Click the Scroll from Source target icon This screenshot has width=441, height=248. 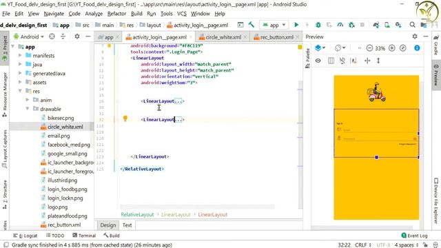point(52,37)
